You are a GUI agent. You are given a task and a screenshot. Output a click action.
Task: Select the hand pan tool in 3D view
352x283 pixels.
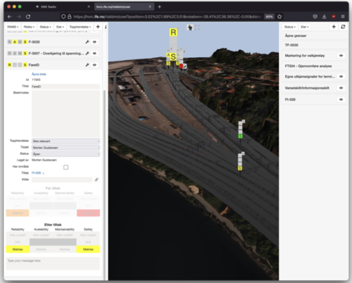tap(190, 28)
